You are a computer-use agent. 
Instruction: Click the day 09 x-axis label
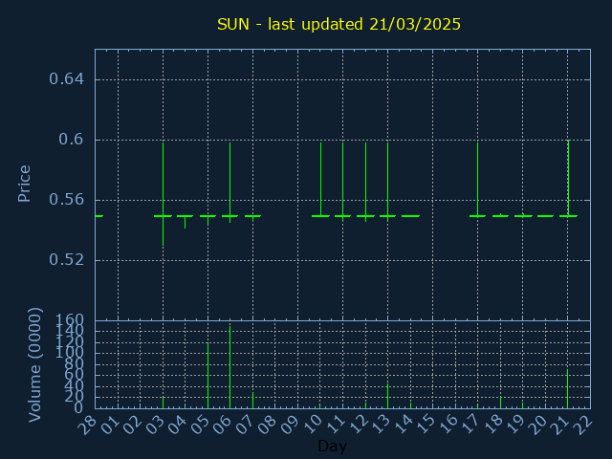[x=290, y=425]
